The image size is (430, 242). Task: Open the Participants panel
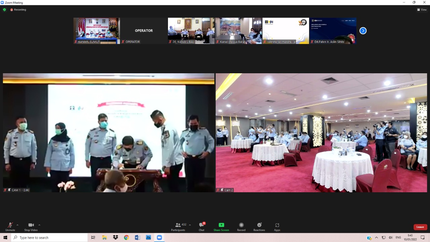(x=178, y=227)
